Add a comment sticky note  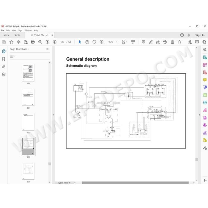(x=144, y=42)
